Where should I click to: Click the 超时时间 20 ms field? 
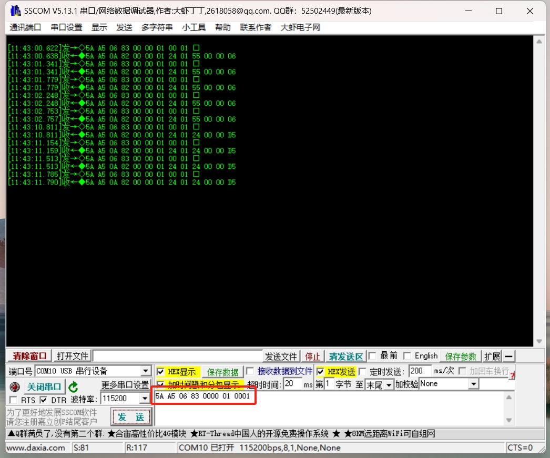click(292, 384)
